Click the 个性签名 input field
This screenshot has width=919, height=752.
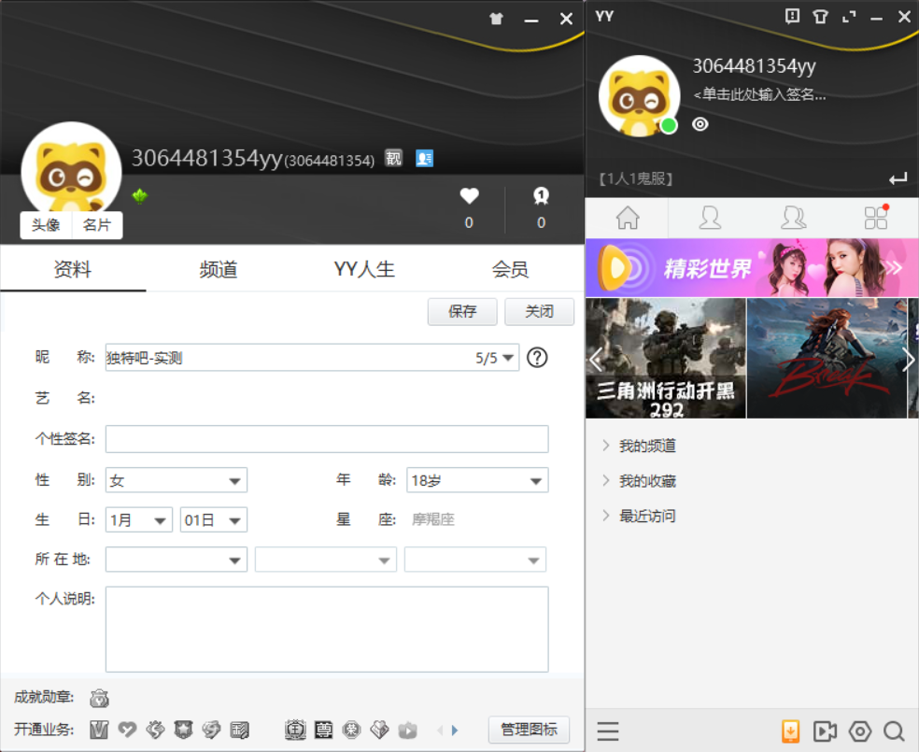coord(327,439)
